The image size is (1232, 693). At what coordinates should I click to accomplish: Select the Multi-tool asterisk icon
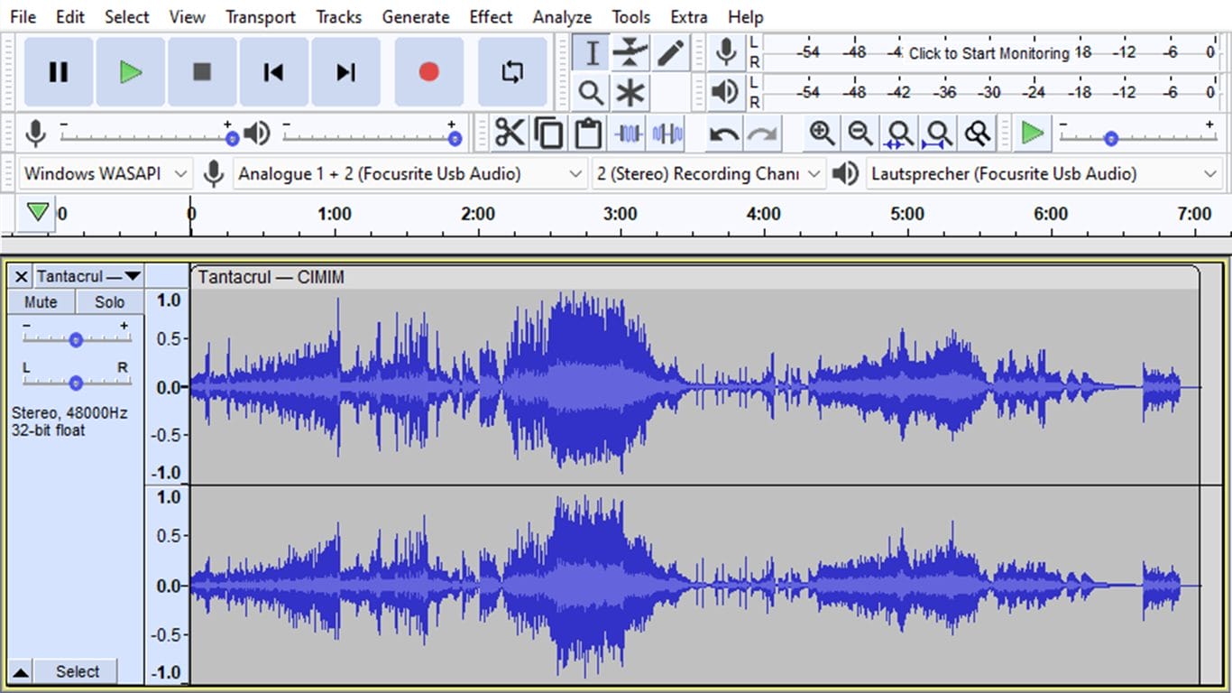[630, 92]
